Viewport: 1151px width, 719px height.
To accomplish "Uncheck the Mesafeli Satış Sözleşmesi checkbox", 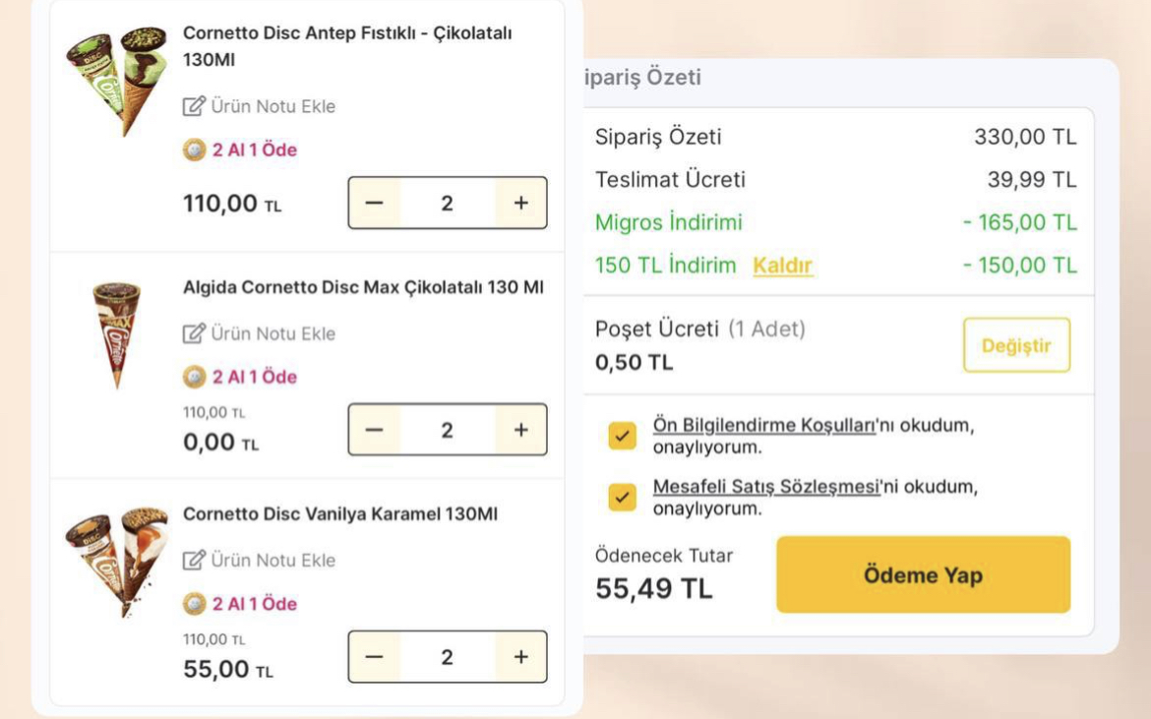I will click(622, 497).
